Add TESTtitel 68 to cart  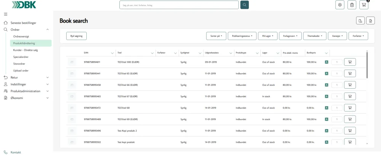point(350,108)
